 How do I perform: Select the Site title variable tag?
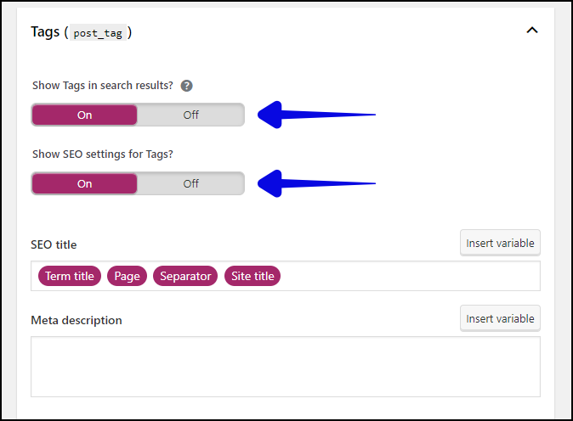pos(252,276)
